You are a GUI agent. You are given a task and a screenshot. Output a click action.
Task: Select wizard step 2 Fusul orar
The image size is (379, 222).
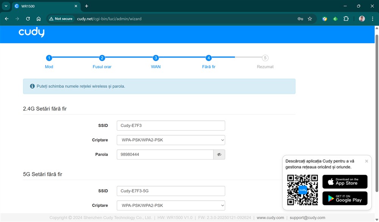tap(102, 58)
